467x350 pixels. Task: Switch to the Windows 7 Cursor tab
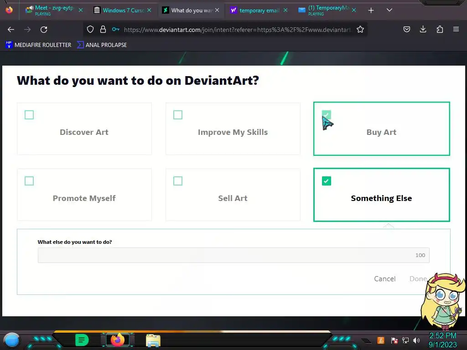(x=123, y=10)
